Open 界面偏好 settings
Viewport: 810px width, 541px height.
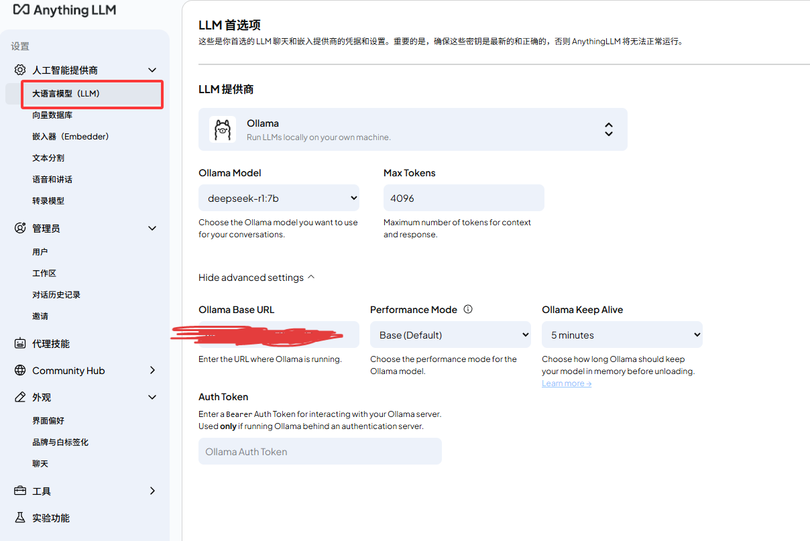pyautogui.click(x=48, y=421)
